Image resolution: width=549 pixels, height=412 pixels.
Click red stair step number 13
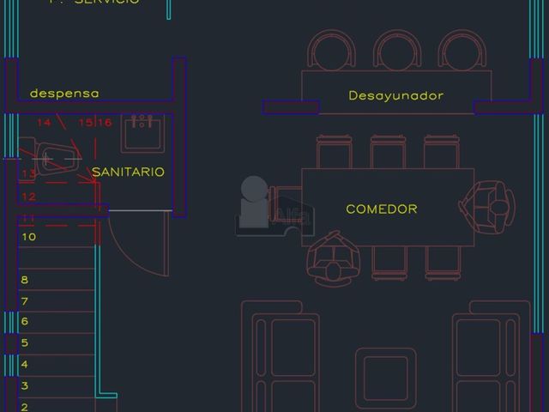click(x=29, y=173)
